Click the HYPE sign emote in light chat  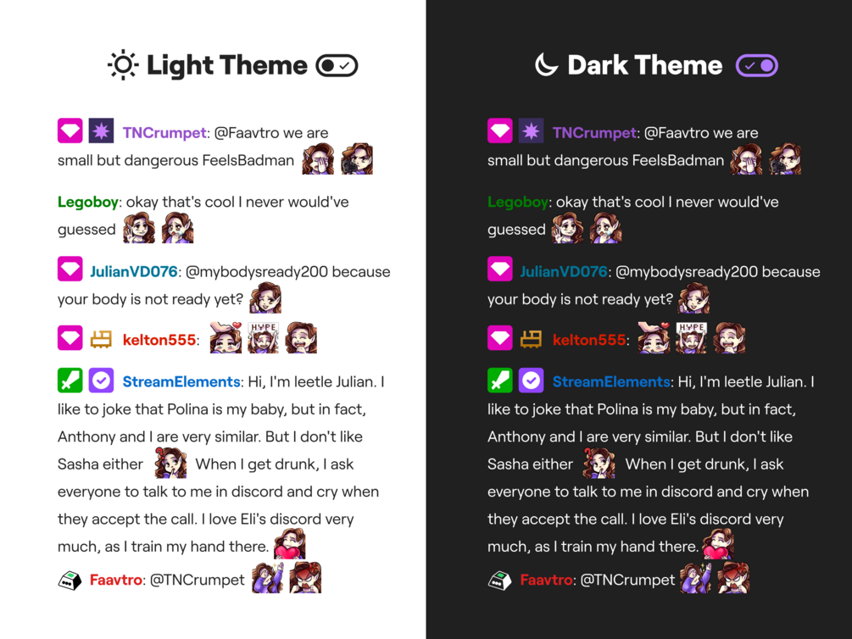click(x=264, y=337)
